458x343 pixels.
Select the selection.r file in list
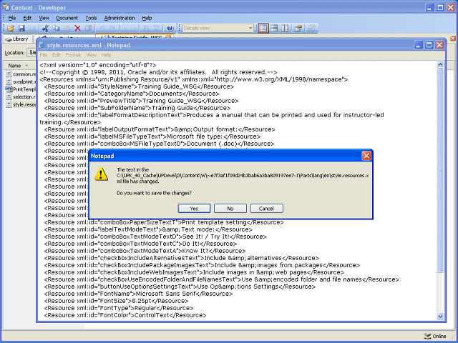pos(21,97)
